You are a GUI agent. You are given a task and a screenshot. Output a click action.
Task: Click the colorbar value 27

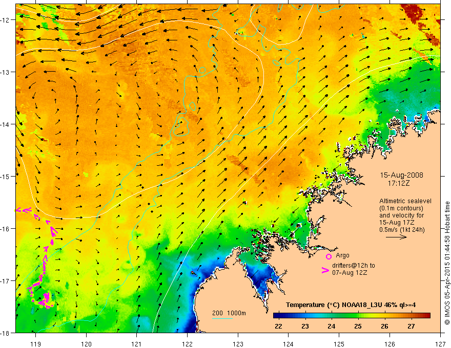click(x=411, y=326)
